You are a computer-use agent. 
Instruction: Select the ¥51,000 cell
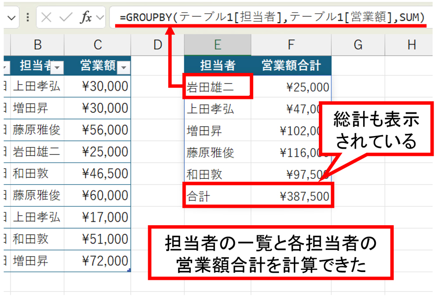[98, 239]
